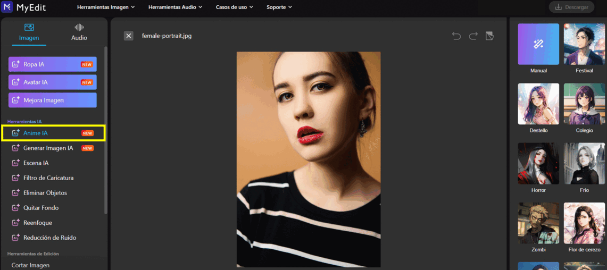The height and width of the screenshot is (270, 607).
Task: Open the Avatar IA tool
Action: point(53,82)
